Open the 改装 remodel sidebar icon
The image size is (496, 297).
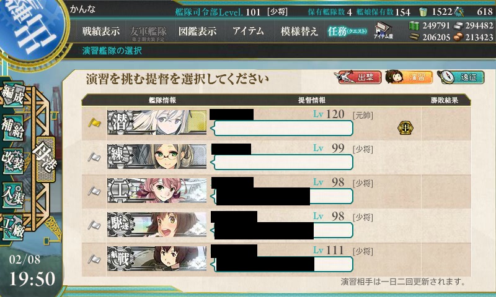[x=13, y=161]
